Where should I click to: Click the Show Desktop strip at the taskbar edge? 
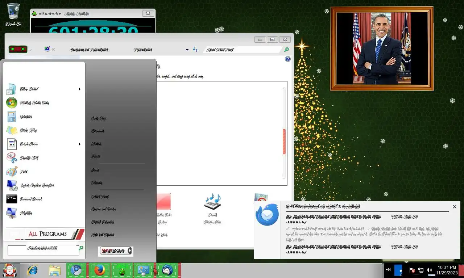click(x=461, y=270)
